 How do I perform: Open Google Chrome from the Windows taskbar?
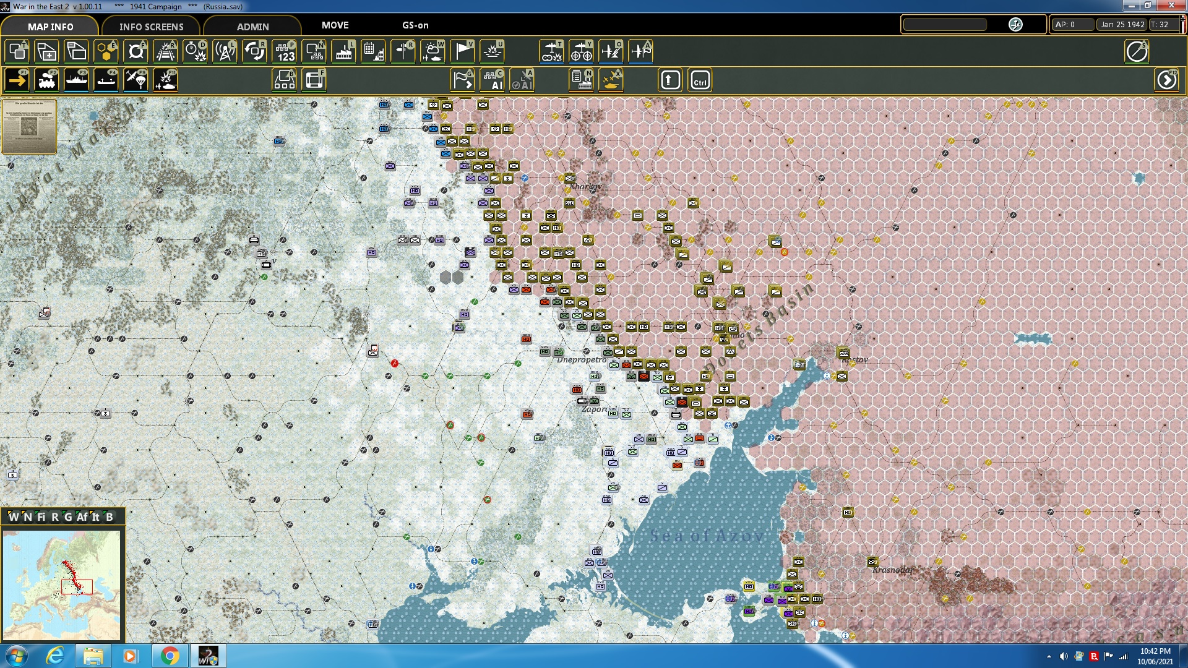169,655
